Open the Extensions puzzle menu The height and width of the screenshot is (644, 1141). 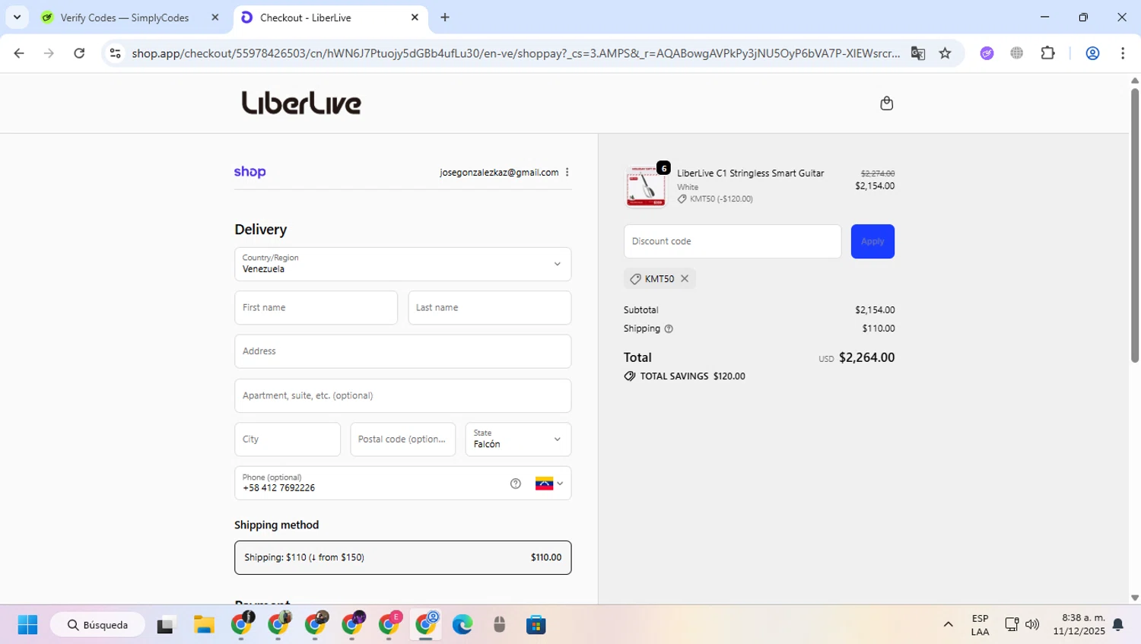point(1047,53)
